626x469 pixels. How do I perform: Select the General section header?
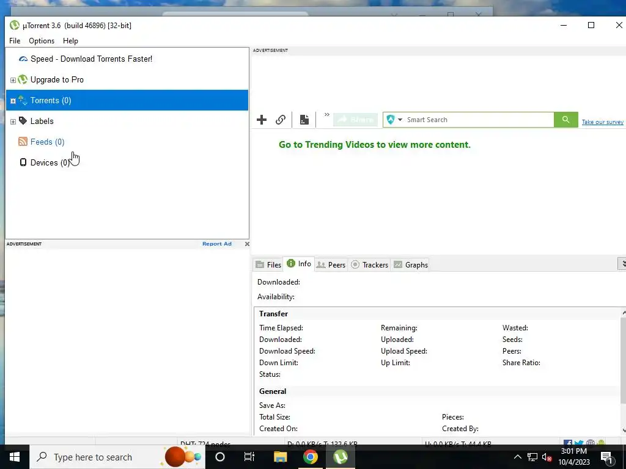(273, 391)
